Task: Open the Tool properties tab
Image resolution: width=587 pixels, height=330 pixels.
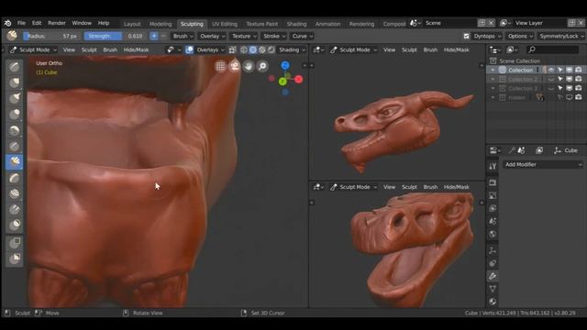Action: 493,167
